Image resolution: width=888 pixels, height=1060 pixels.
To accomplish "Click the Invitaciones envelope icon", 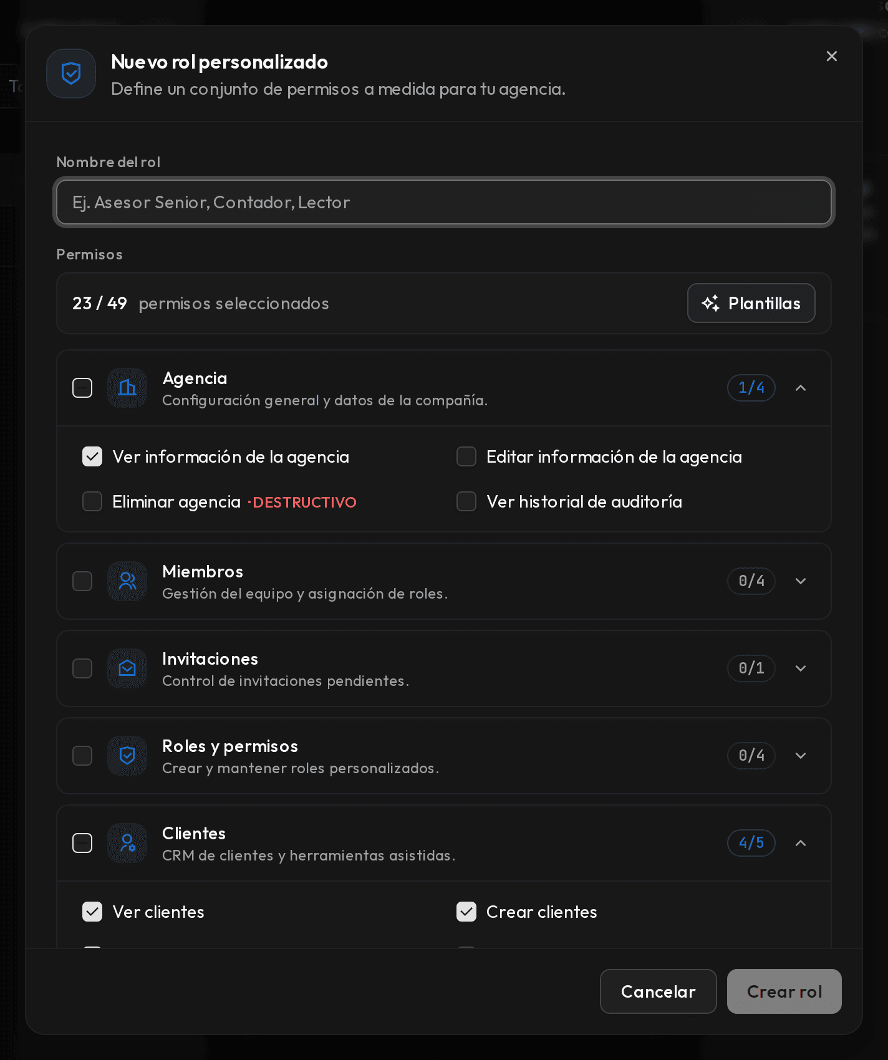I will click(127, 668).
